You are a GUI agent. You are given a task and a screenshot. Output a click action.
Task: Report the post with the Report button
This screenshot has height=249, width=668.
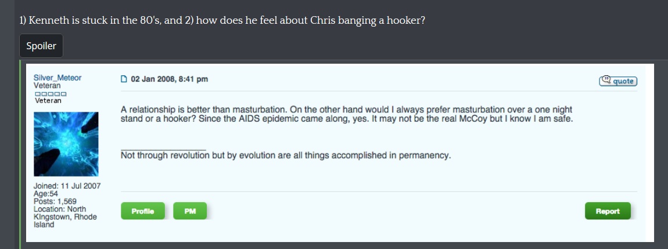pyautogui.click(x=608, y=211)
